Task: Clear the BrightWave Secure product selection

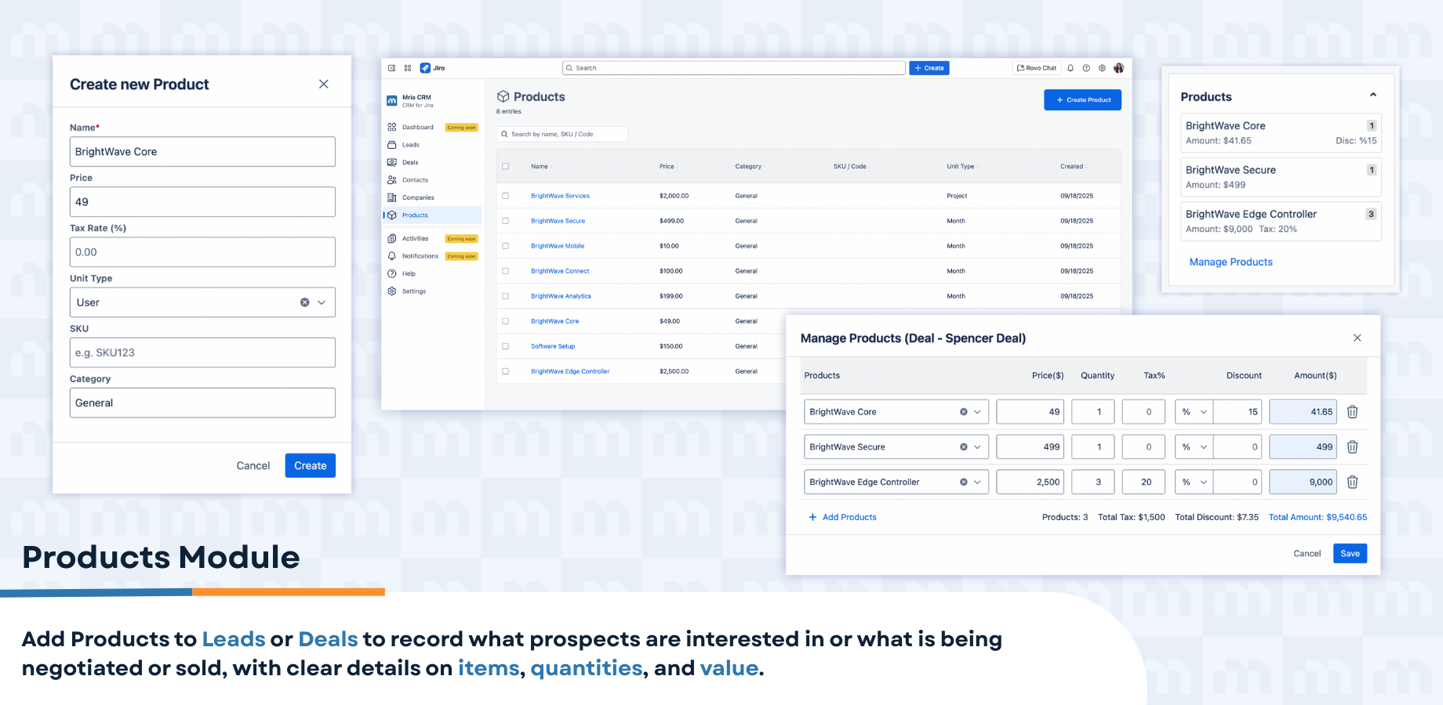Action: 964,447
